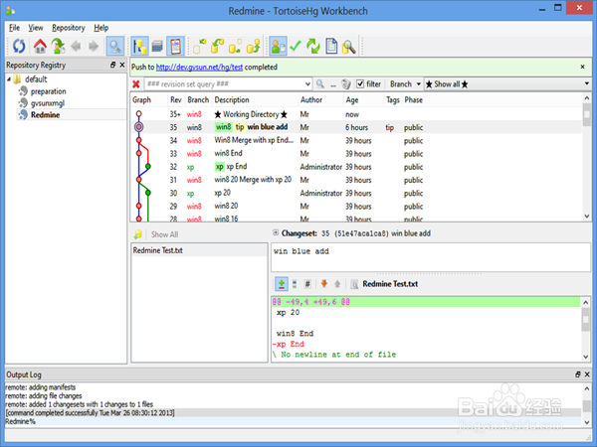Screen dimensions: 597x447
Task: Select the Working Directory revision row
Action: point(356,114)
